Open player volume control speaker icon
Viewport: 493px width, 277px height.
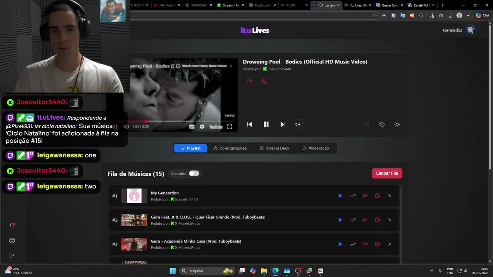(297, 124)
